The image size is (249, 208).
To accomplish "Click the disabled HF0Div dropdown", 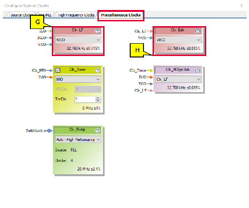I will (x=88, y=89).
